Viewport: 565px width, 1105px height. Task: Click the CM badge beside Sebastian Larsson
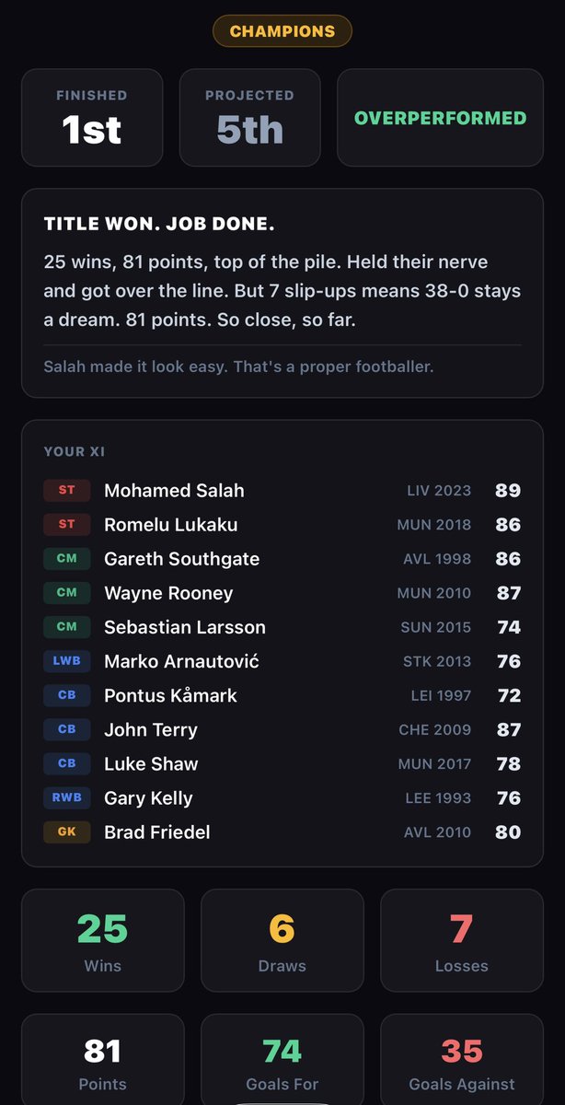point(66,626)
